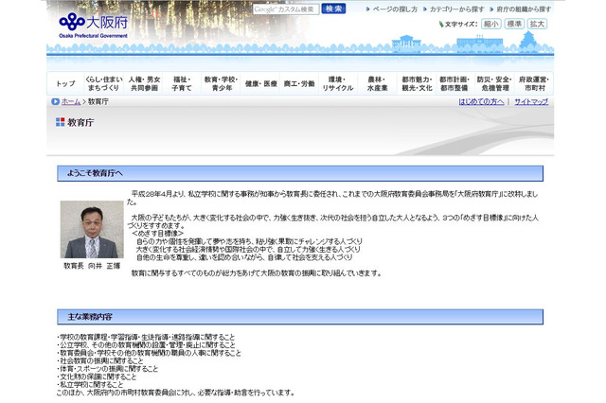The height and width of the screenshot is (403, 606).
Task: Open 府庁の組織から探す link
Action: 524,9
